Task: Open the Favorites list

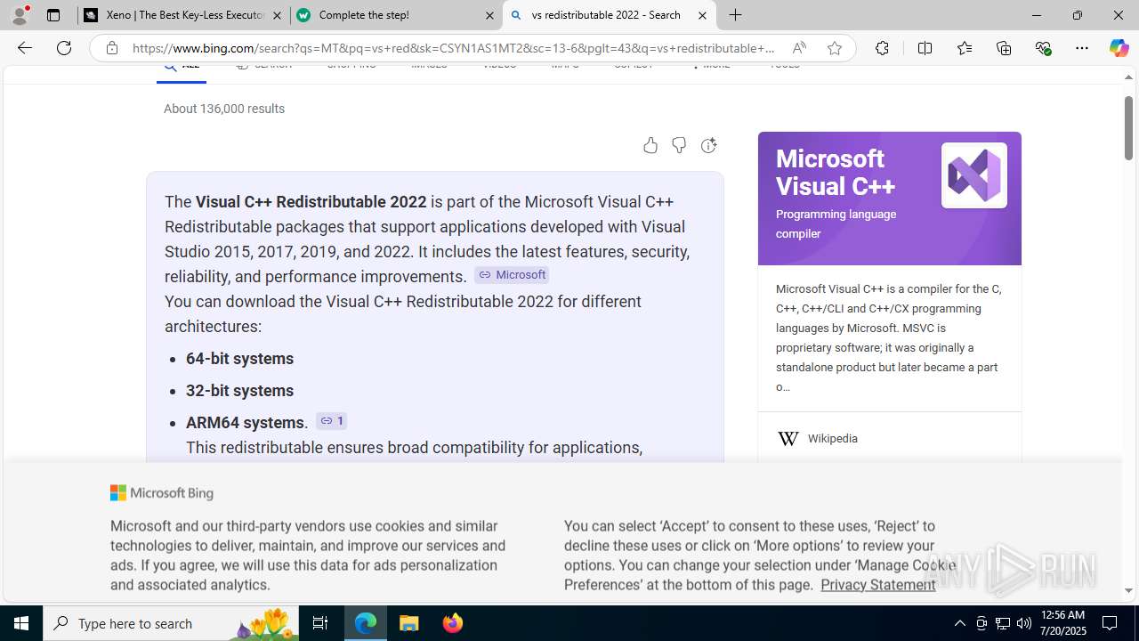Action: click(964, 48)
